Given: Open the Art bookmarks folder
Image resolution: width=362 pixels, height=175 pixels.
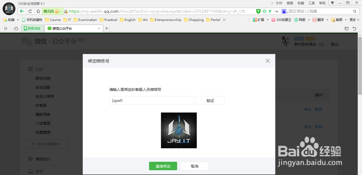Looking at the screenshot, I should click(143, 20).
